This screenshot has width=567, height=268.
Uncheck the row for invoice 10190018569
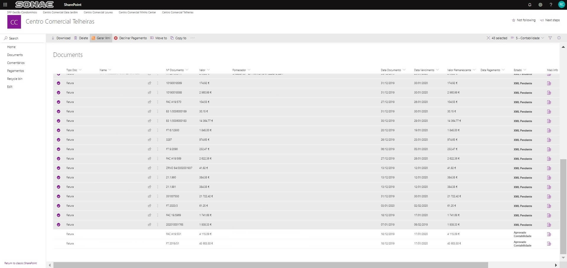[x=58, y=83]
